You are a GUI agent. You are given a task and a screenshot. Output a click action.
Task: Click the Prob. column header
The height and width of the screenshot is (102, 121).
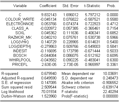(111, 6)
